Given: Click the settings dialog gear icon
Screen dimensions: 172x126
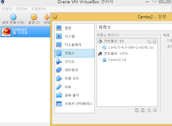Looking at the screenshot, I should coord(55,17).
